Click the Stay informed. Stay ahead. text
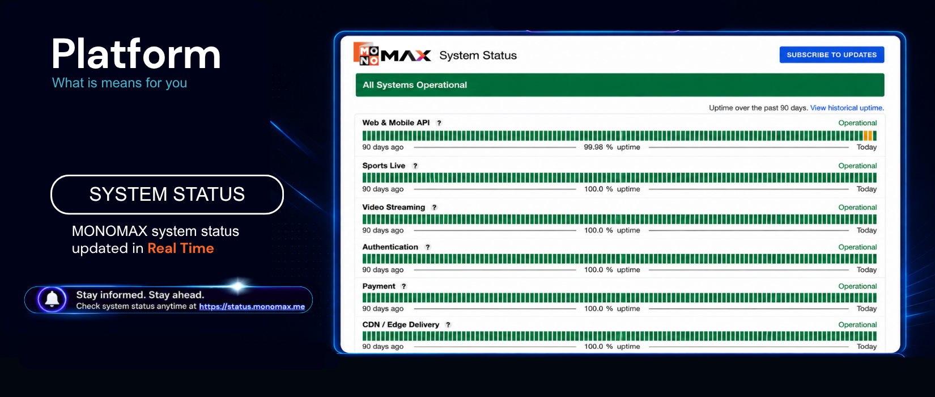This screenshot has width=935, height=397. [x=140, y=295]
